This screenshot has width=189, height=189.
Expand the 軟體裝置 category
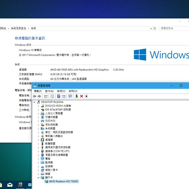tap(38, 144)
